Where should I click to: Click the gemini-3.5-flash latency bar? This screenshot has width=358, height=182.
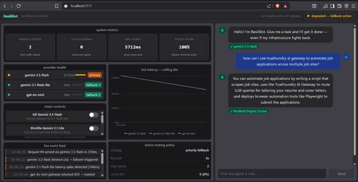[80, 75]
